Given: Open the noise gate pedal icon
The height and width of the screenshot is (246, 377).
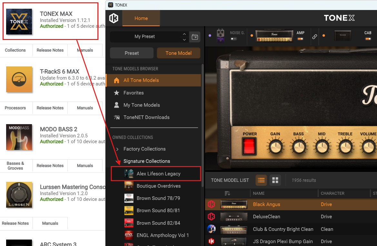Looking at the screenshot, I should 221,35.
